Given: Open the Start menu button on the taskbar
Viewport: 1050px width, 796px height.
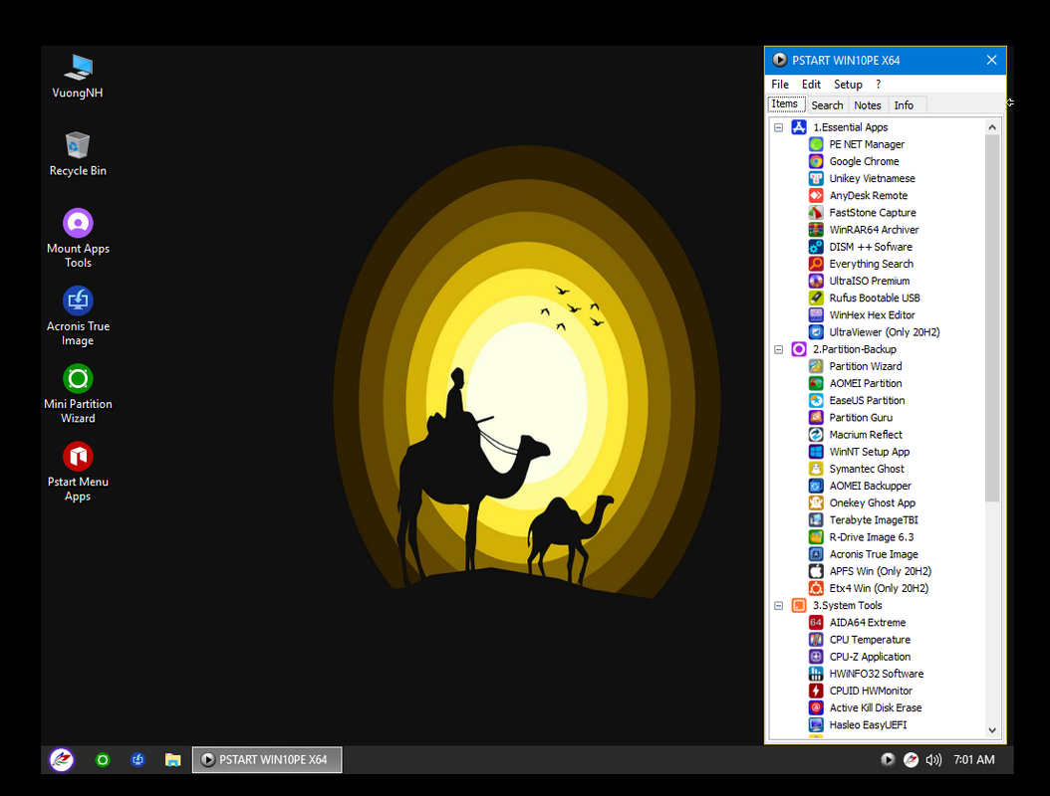Looking at the screenshot, I should pos(62,760).
